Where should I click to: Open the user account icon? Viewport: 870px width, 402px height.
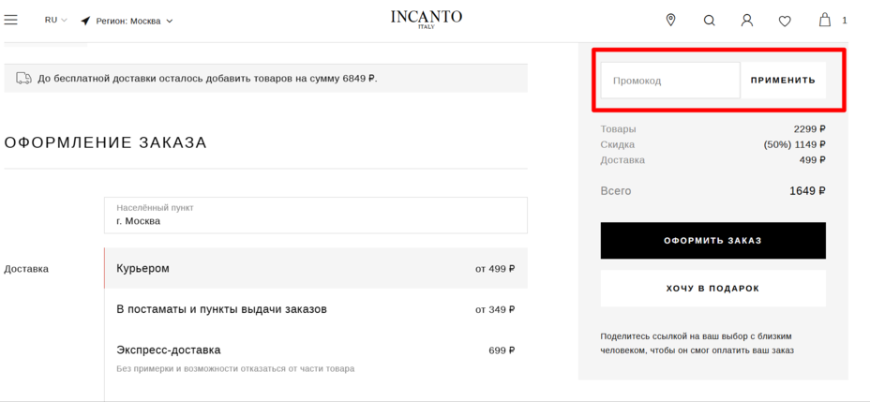[x=747, y=21]
